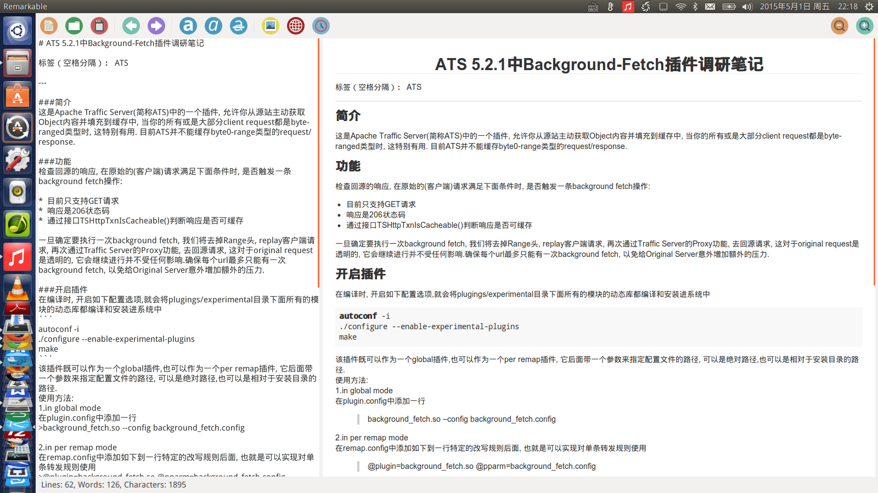Open the keyboard input indicator in the top panel

pyautogui.click(x=593, y=7)
